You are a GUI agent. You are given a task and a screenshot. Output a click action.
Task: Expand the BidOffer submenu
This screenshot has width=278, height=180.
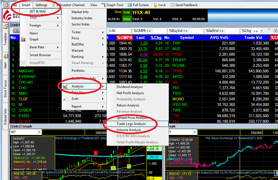pyautogui.click(x=84, y=44)
